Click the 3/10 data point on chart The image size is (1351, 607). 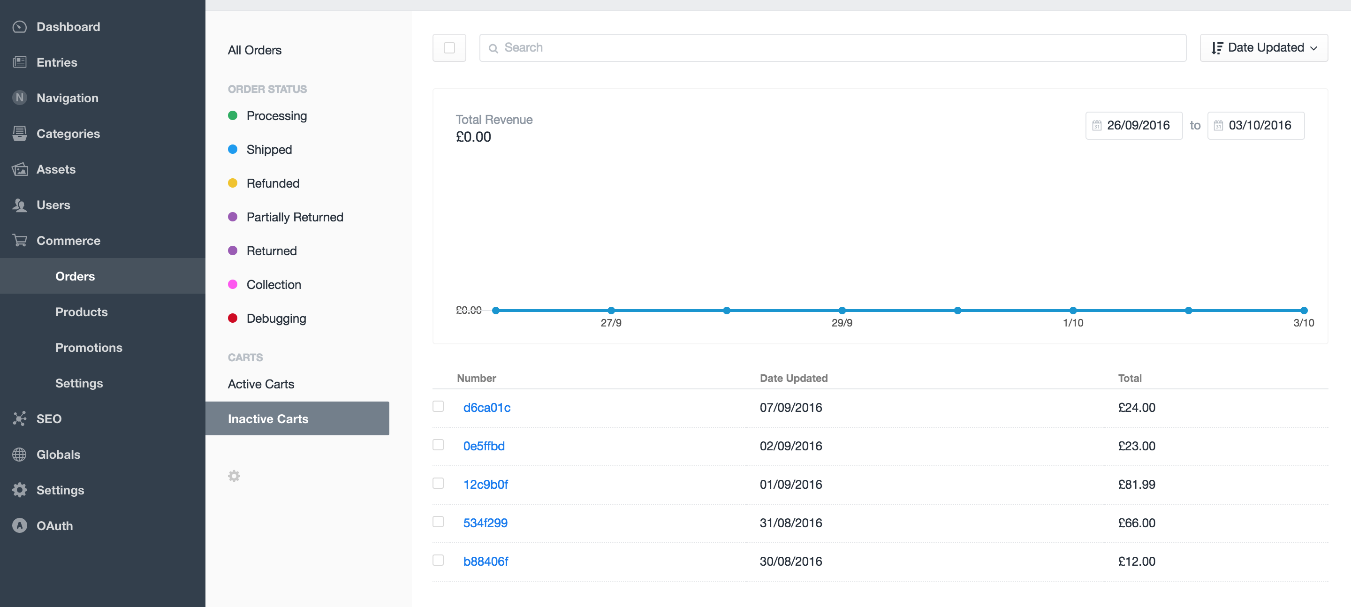[x=1304, y=311]
